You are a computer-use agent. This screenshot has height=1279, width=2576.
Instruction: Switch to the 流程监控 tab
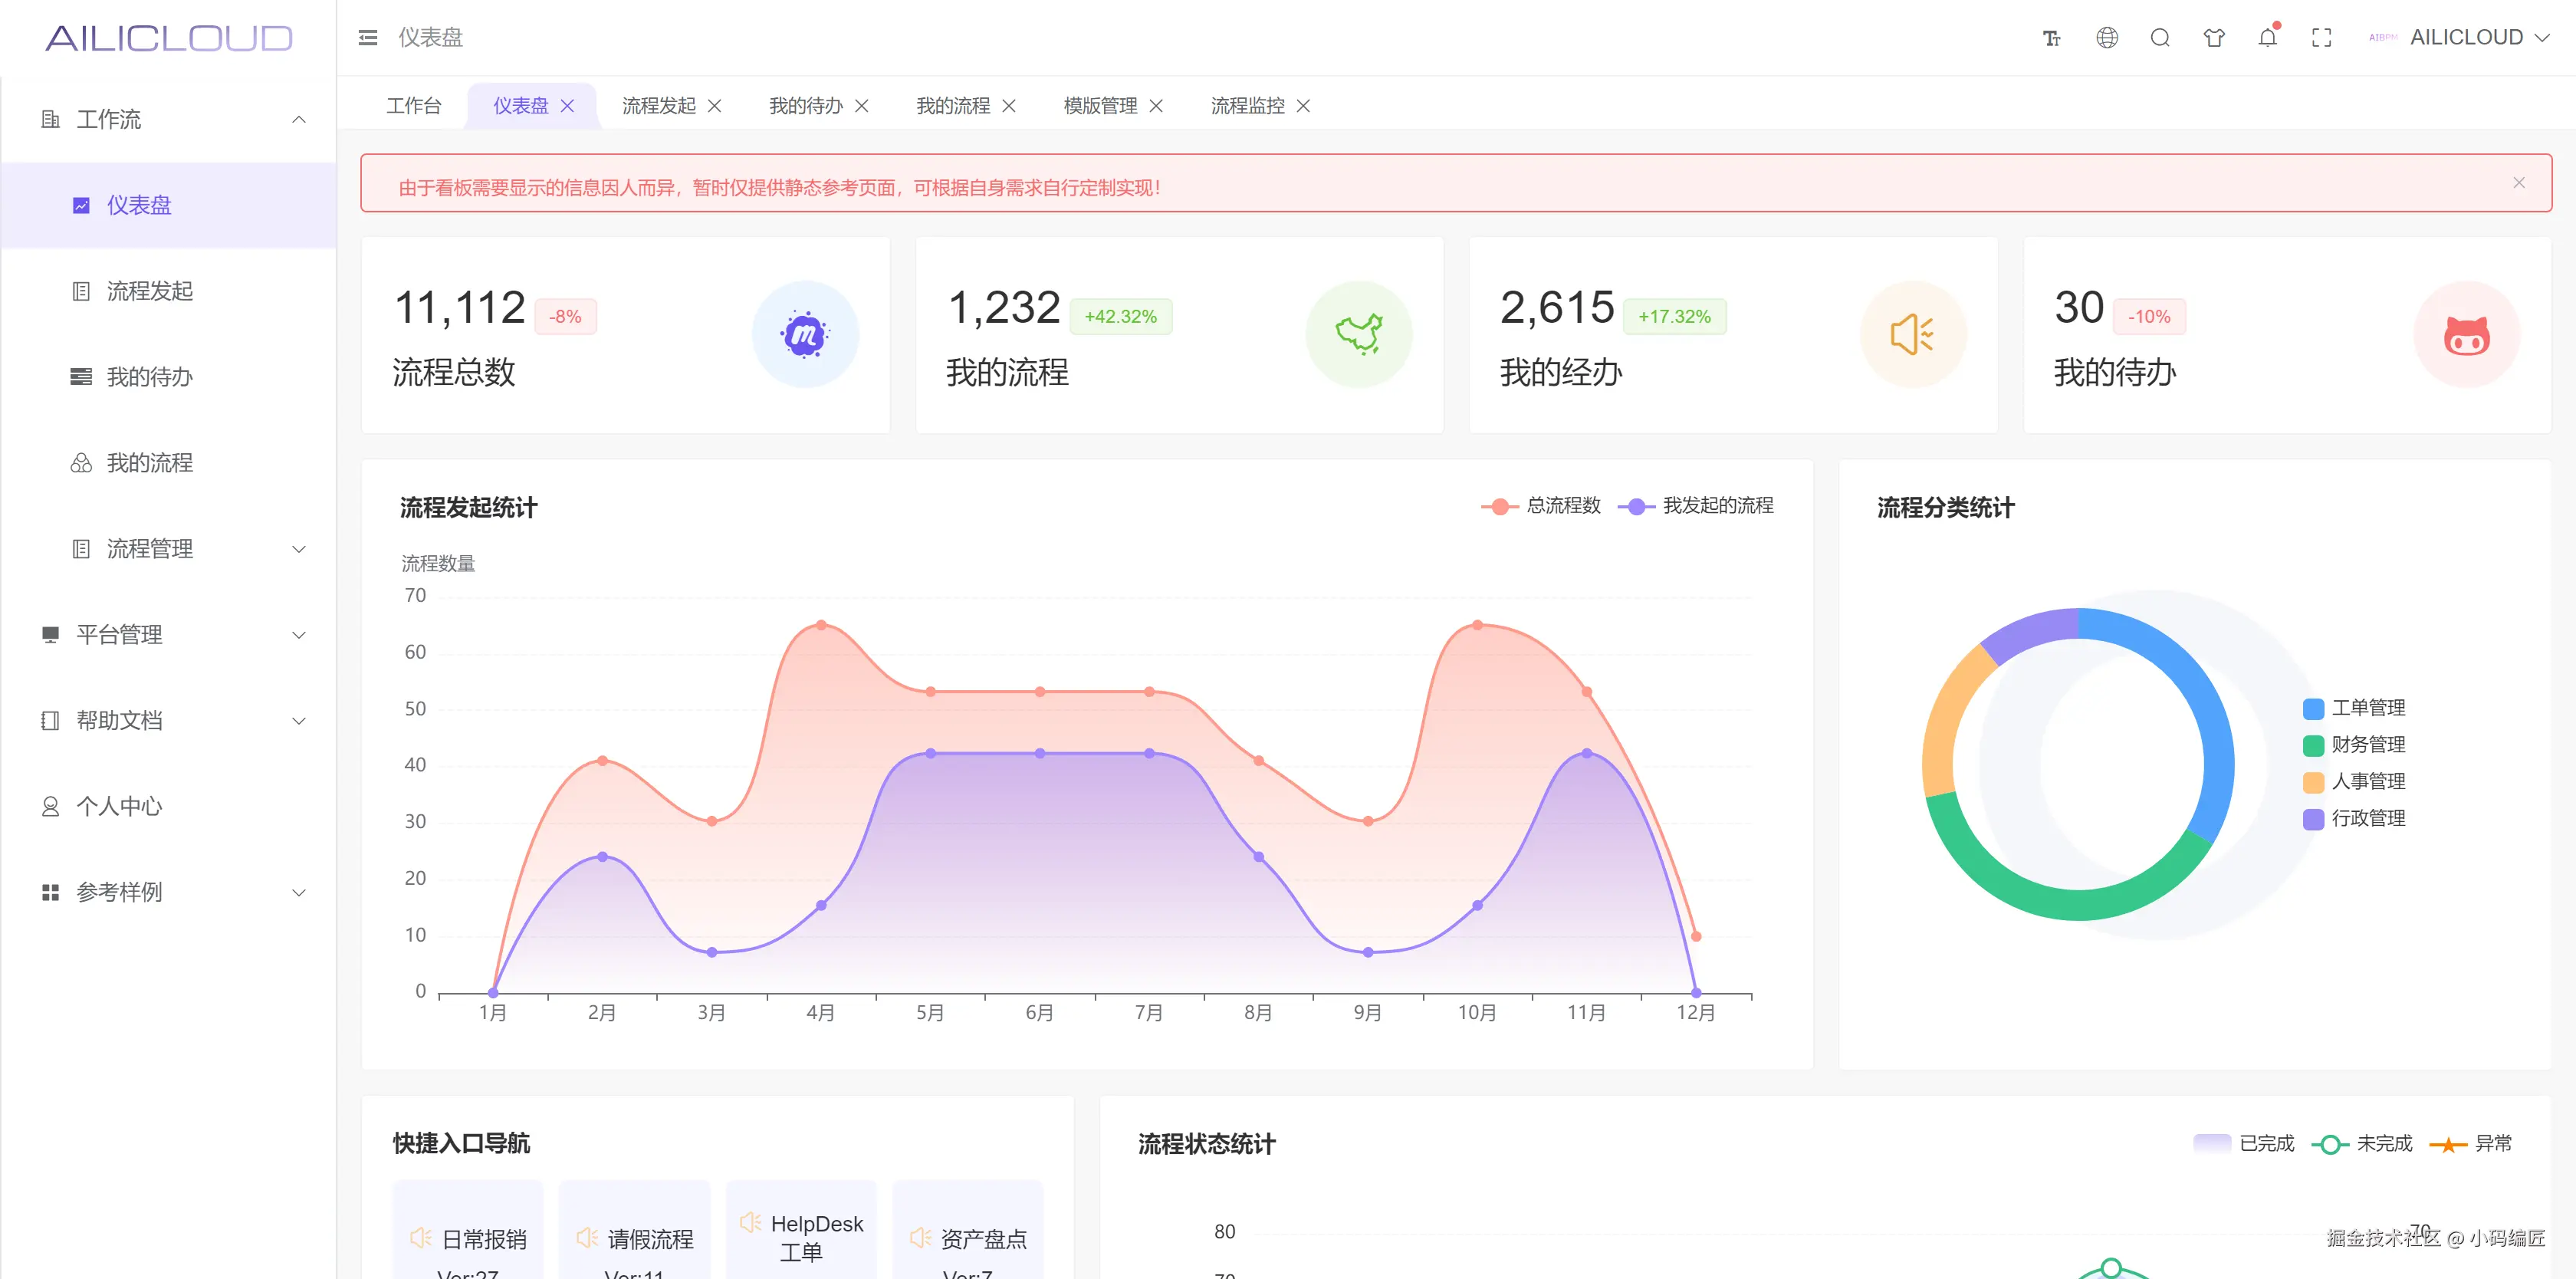(1247, 106)
